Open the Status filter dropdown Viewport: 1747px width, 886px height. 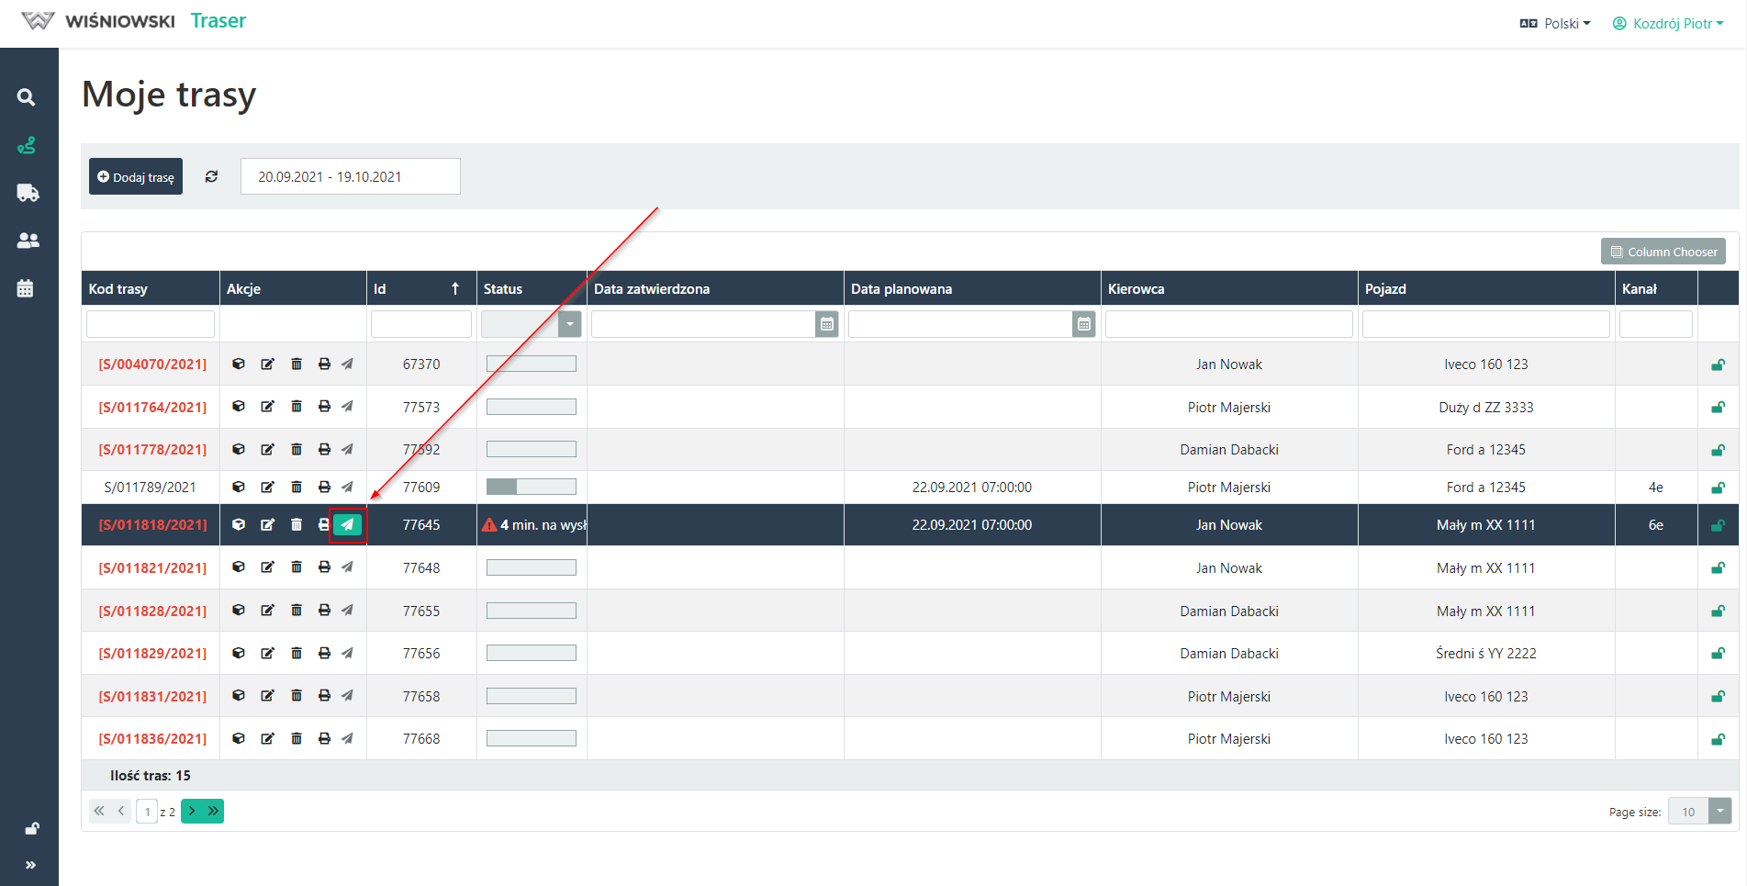[569, 324]
